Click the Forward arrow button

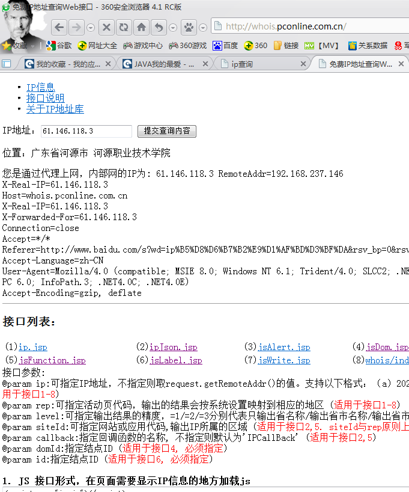point(76,28)
